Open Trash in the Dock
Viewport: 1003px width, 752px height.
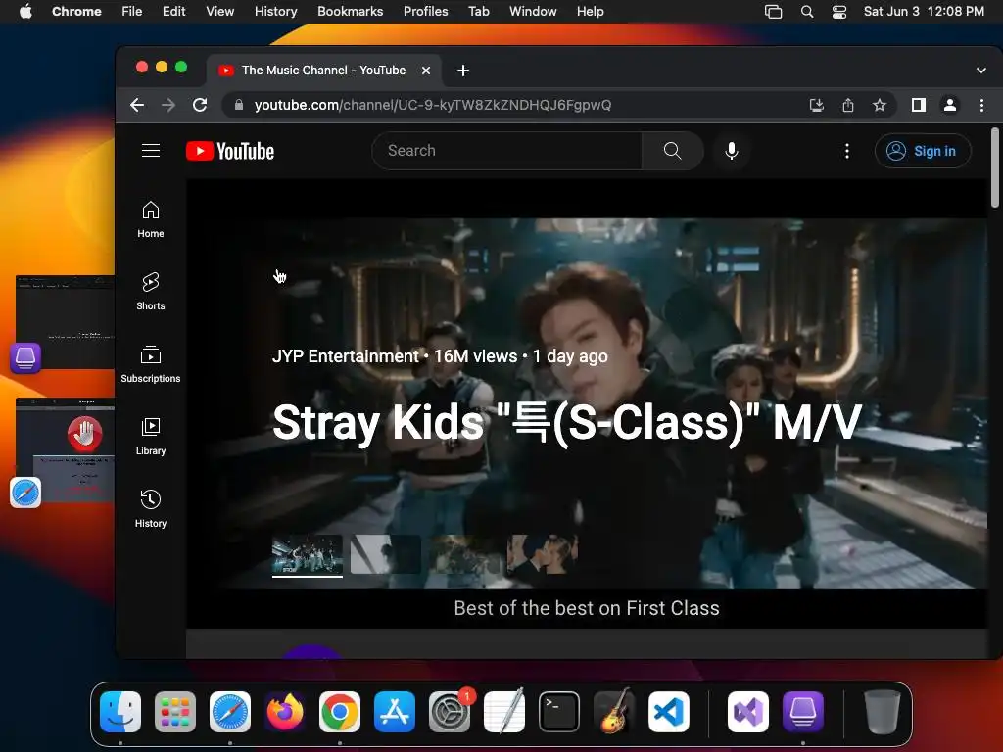[x=882, y=712]
